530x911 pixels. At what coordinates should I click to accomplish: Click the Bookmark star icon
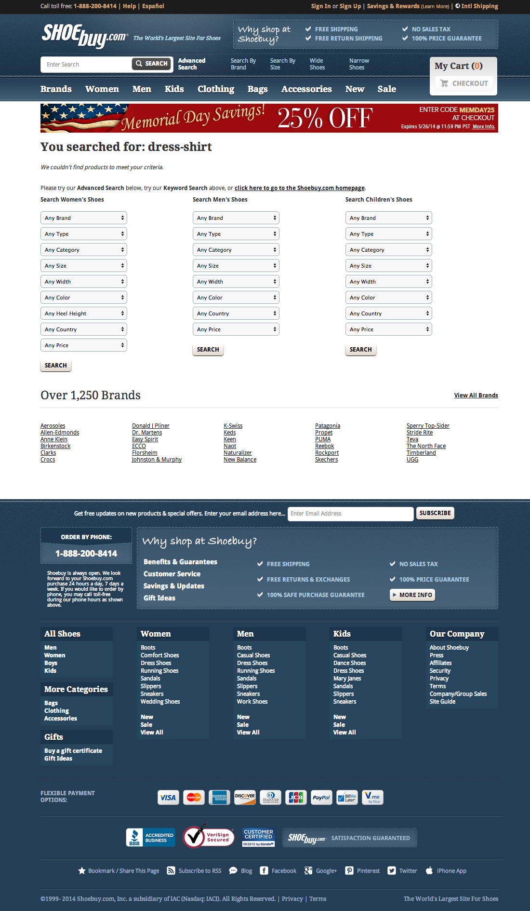(82, 870)
